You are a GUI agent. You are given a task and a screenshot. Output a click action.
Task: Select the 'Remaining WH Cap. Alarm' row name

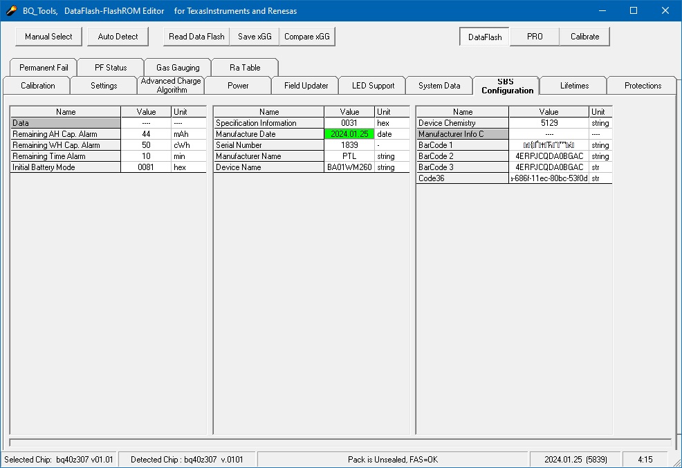[66, 145]
